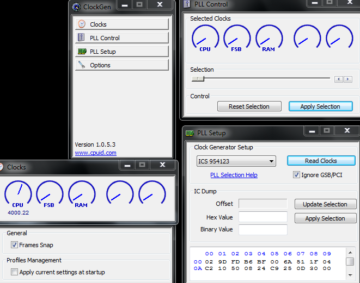The image size is (360, 283).
Task: Select hex byte FD in IC dump
Action: pos(235,262)
